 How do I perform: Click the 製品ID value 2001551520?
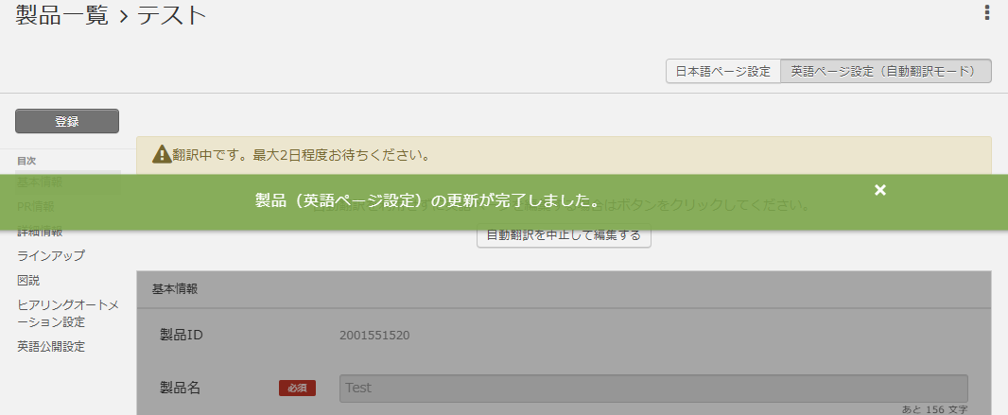(x=374, y=335)
